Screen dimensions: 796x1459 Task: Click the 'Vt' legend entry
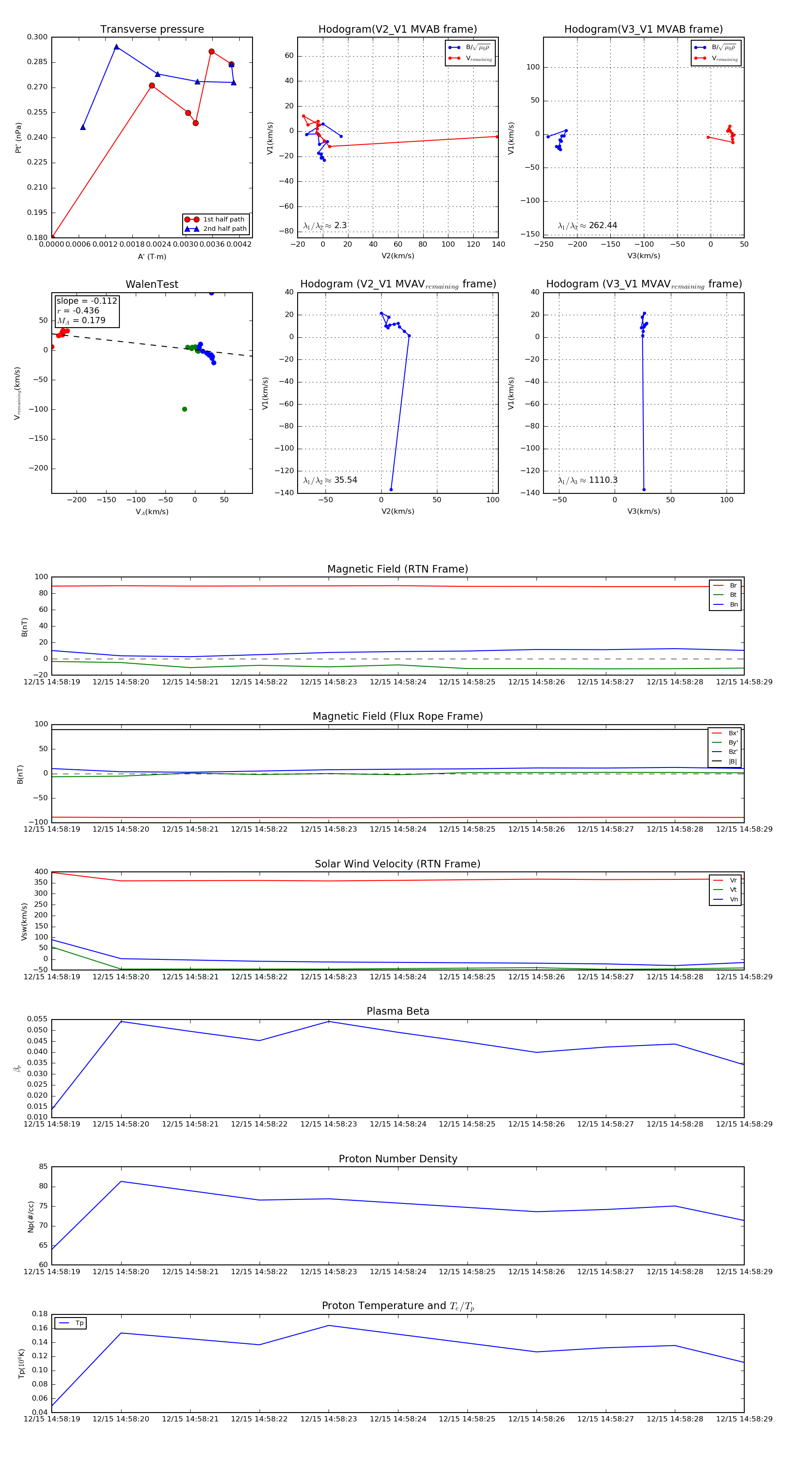(x=725, y=890)
